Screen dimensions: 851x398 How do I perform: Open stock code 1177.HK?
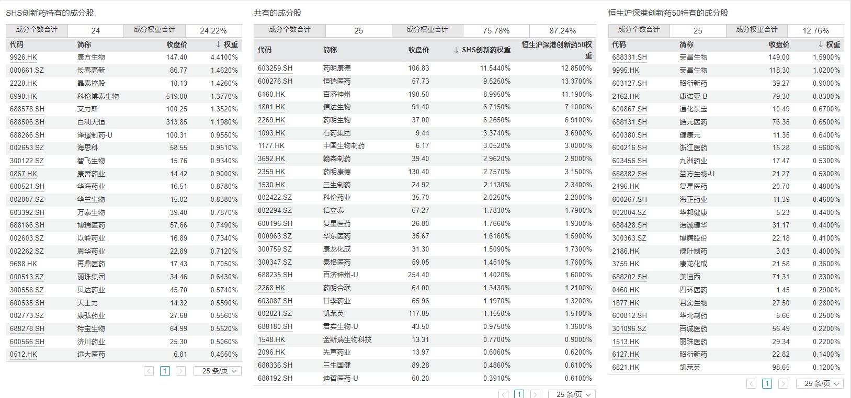tap(271, 145)
